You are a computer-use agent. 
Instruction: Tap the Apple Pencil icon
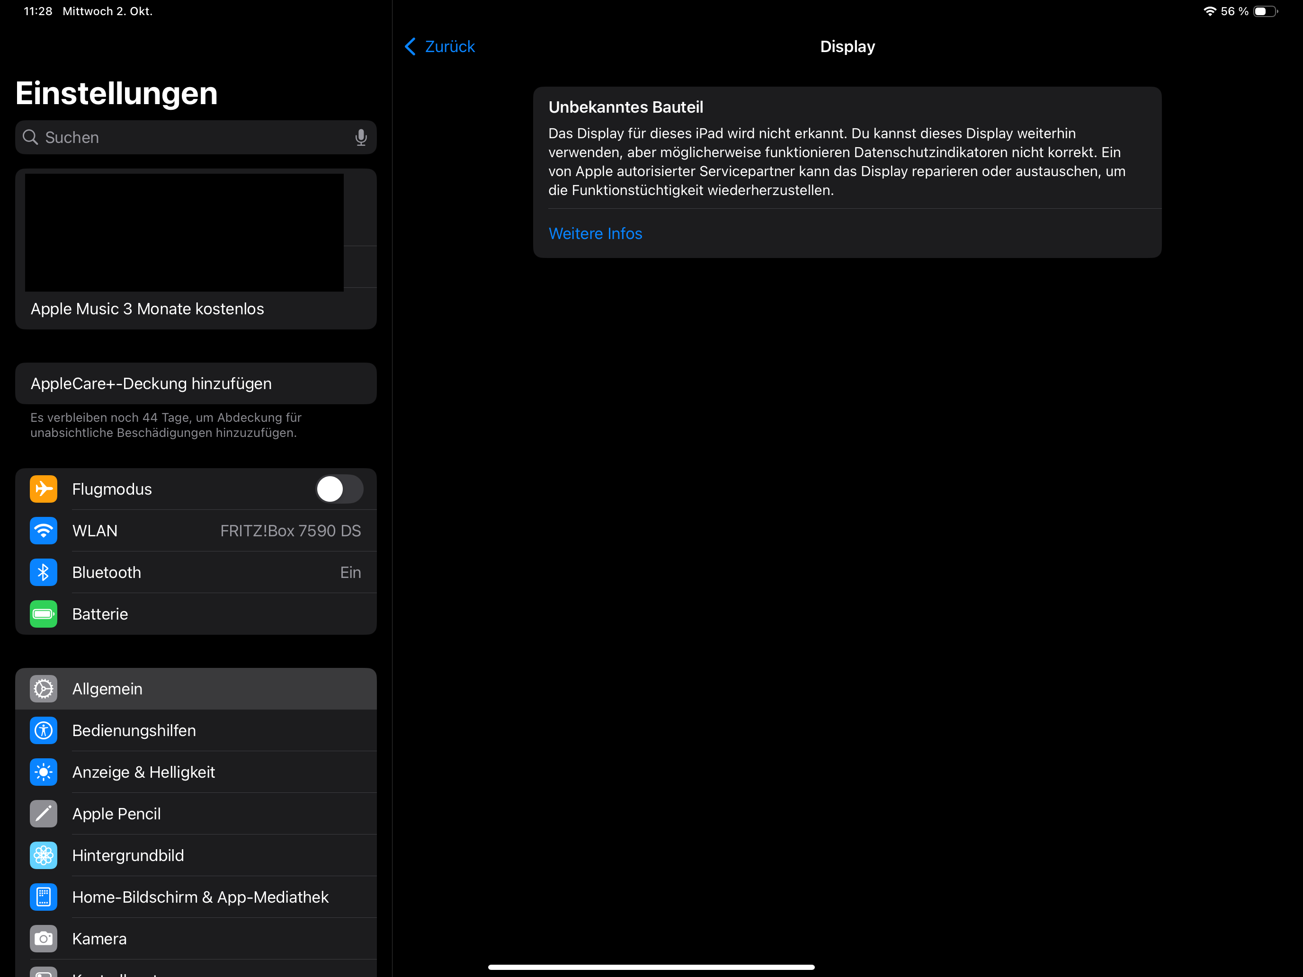44,813
